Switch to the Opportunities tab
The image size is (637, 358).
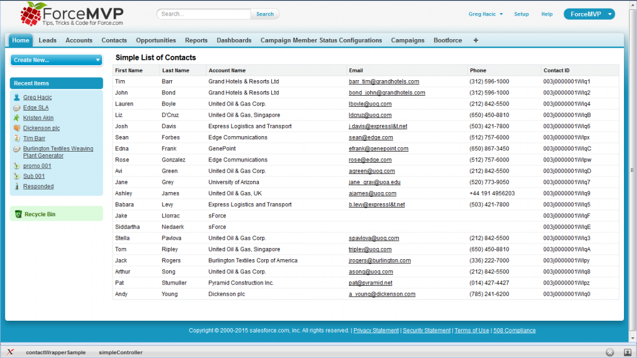[x=156, y=40]
